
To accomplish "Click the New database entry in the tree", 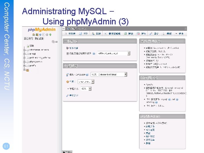I will 32,46.
